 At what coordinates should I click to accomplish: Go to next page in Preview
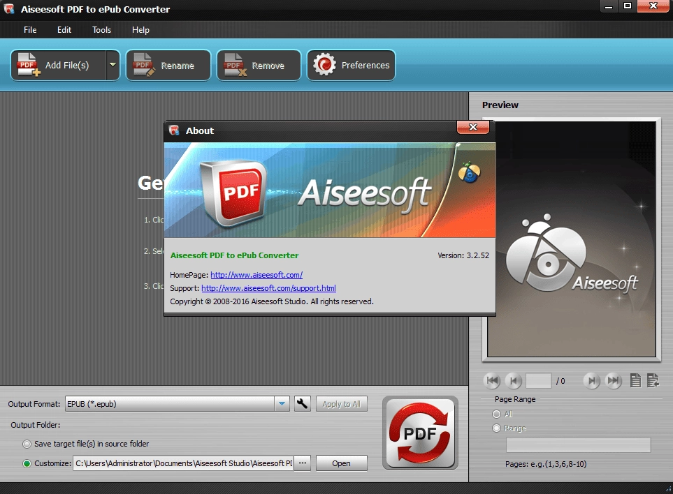591,380
